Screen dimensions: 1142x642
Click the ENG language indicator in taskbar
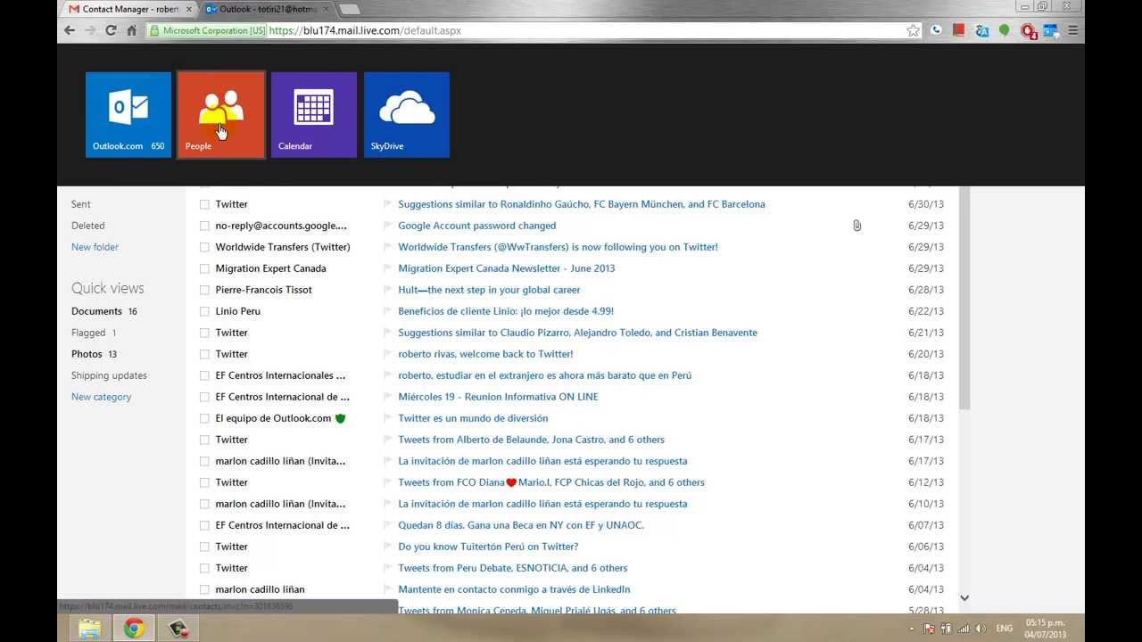tap(1005, 629)
